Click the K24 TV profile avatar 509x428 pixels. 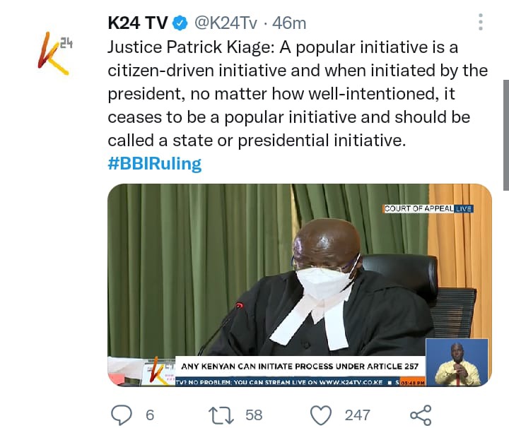click(55, 54)
